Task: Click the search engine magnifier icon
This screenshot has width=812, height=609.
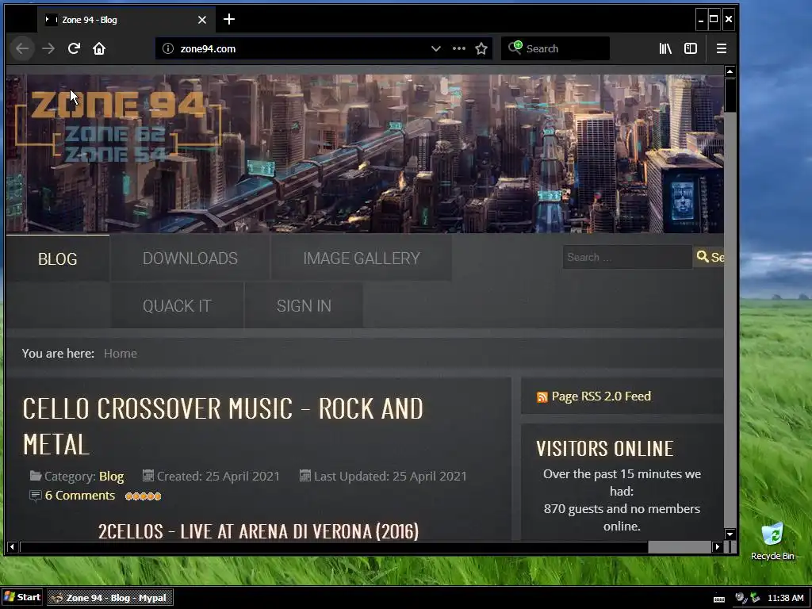Action: click(x=515, y=48)
